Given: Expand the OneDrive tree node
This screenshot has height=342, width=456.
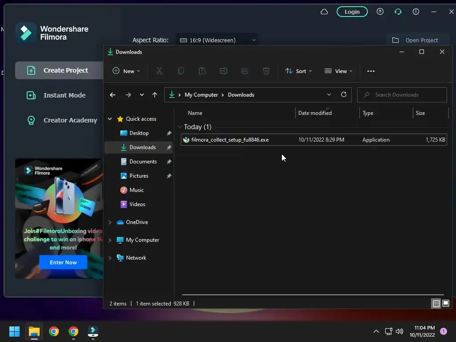Looking at the screenshot, I should tap(110, 222).
